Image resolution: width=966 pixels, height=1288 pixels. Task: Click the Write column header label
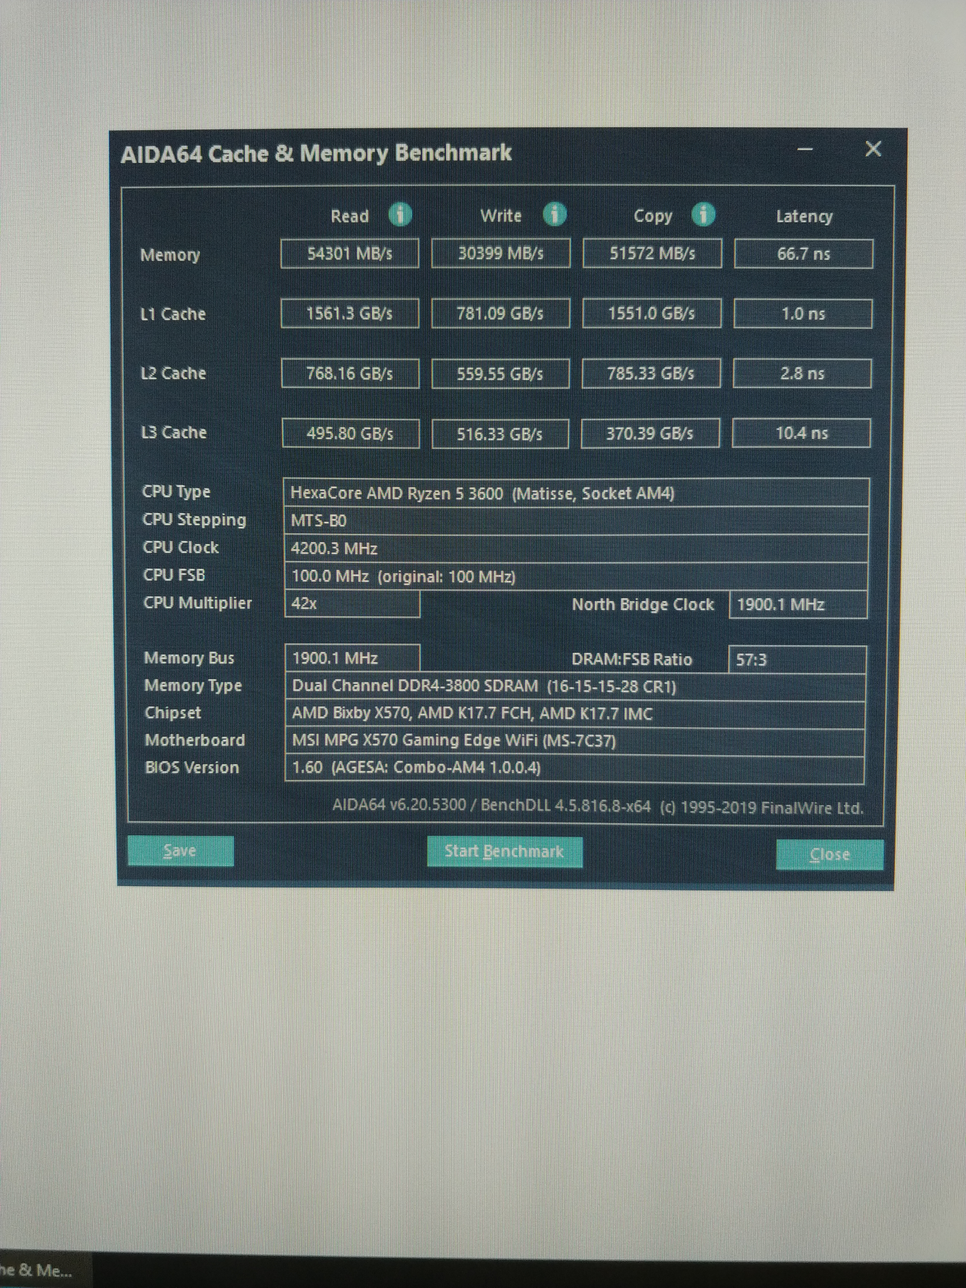(501, 216)
